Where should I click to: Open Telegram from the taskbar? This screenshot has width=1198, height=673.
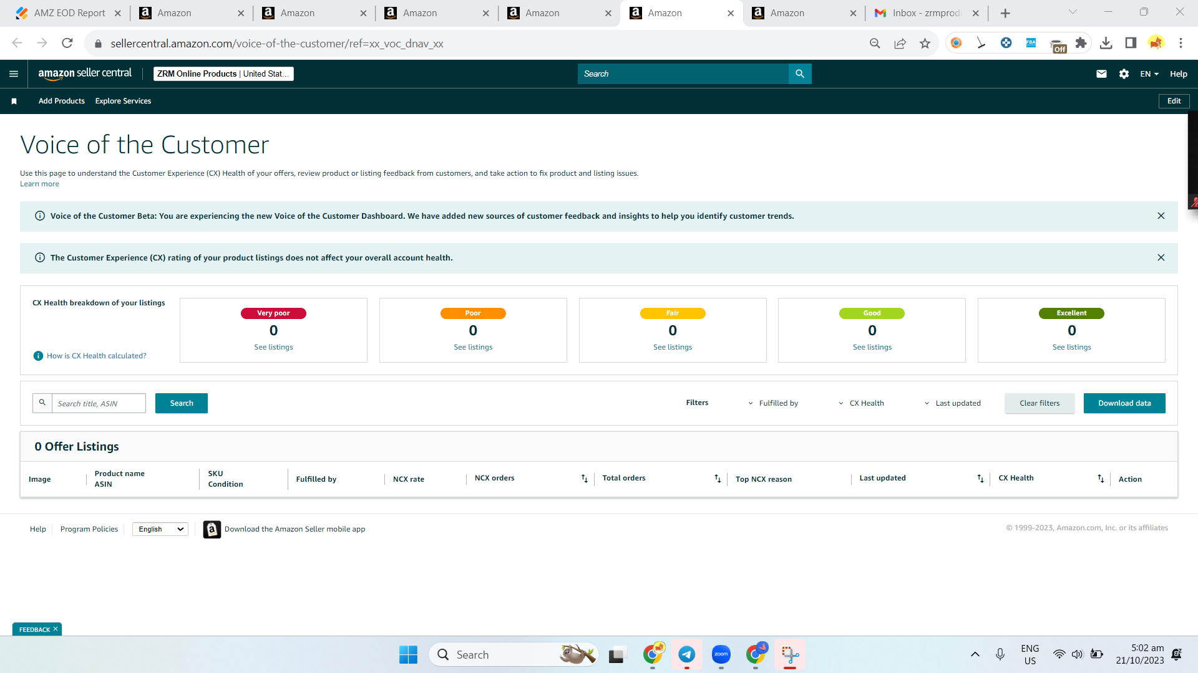[687, 654]
